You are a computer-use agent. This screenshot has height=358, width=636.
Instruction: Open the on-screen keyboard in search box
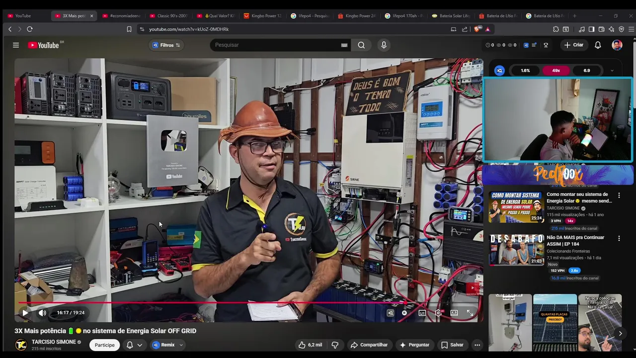[x=344, y=45]
